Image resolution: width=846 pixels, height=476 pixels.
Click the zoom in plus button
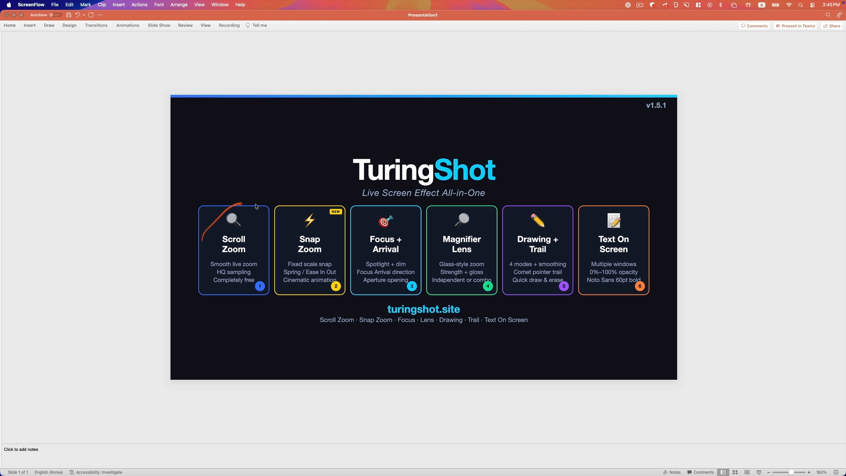pos(809,472)
